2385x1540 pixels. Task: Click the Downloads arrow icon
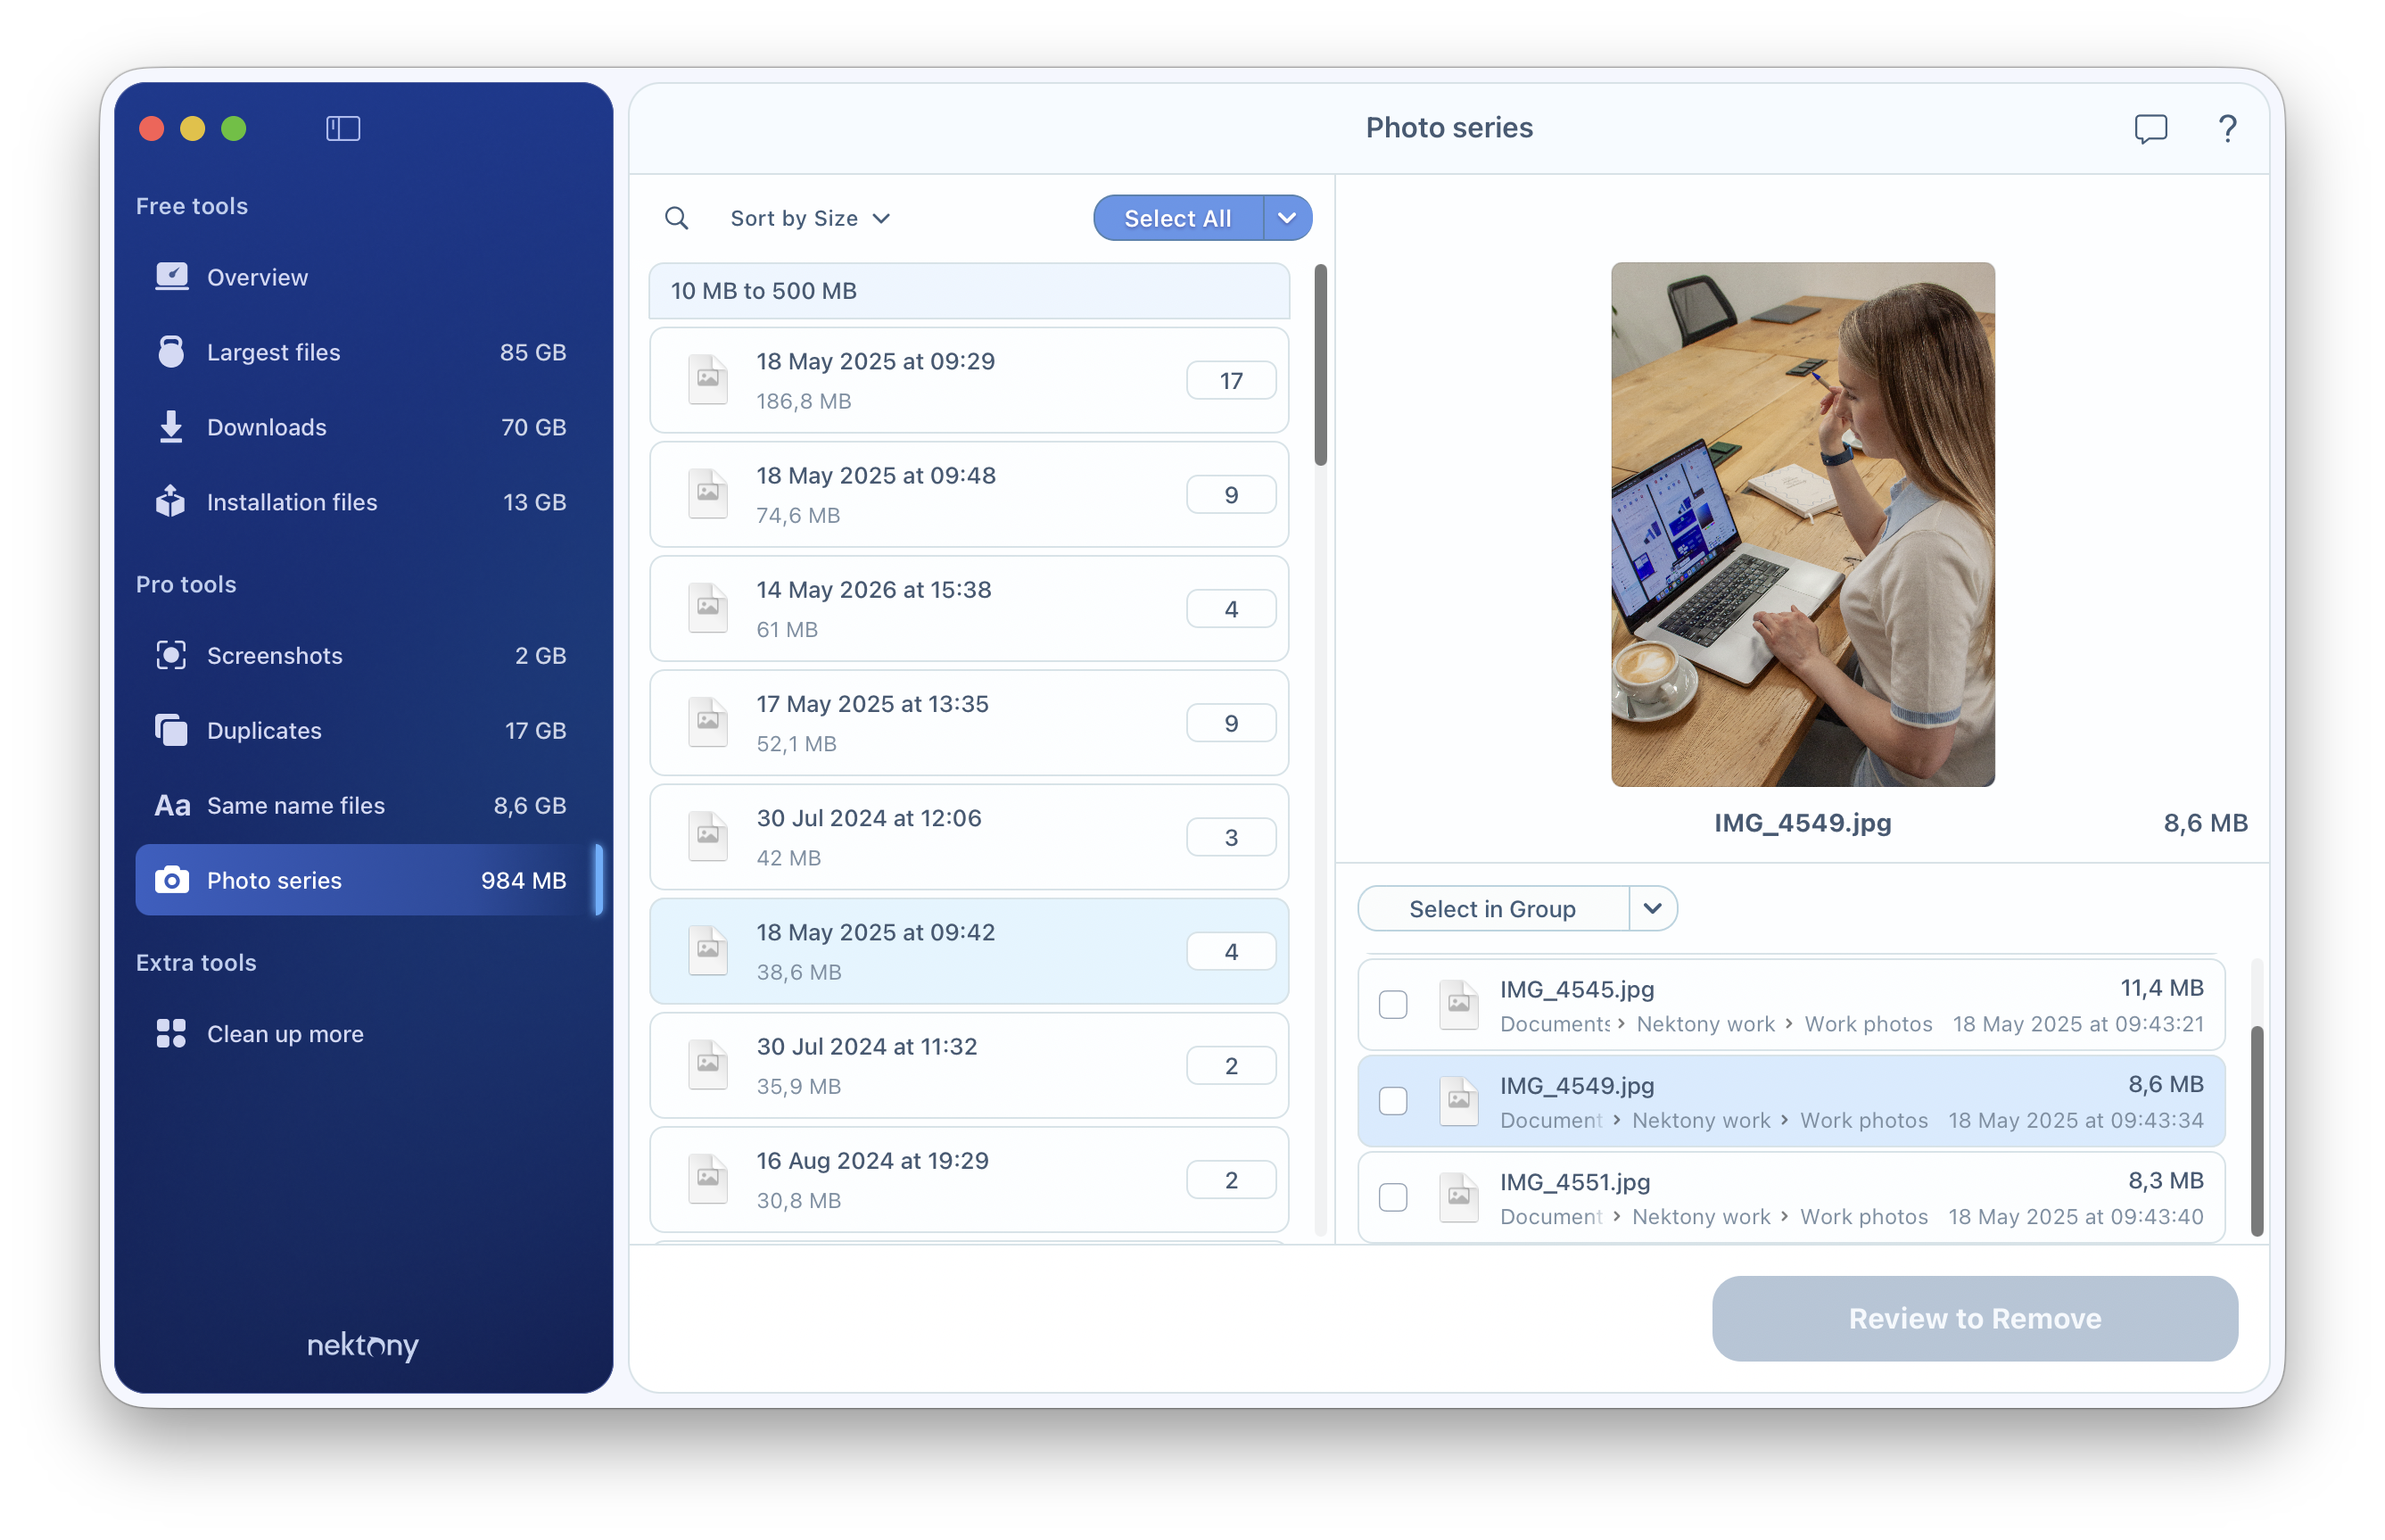click(x=172, y=427)
